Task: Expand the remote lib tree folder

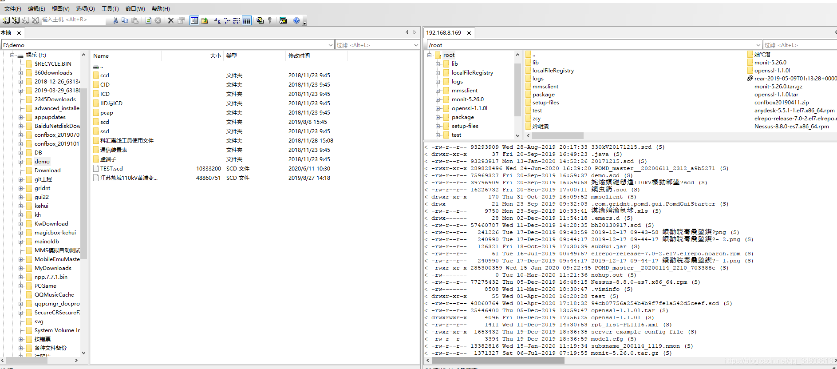Action: [438, 64]
